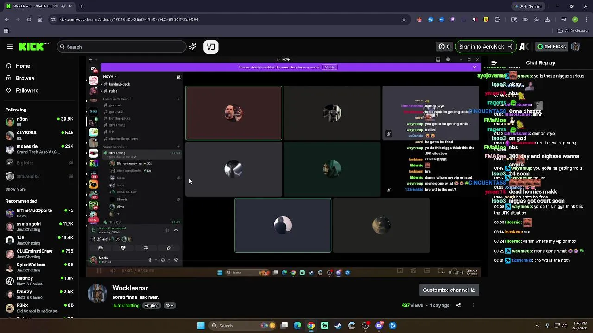Image resolution: width=593 pixels, height=333 pixels.
Task: Open the user avatar in Kick header
Action: pos(576,47)
